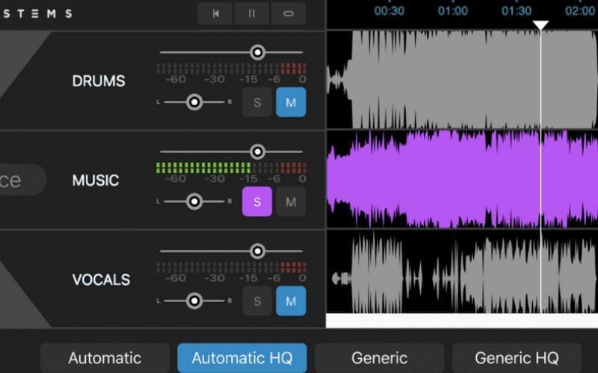Click the VOCALS volume slider knob
Viewport: 598px width, 373px height.
click(x=258, y=251)
